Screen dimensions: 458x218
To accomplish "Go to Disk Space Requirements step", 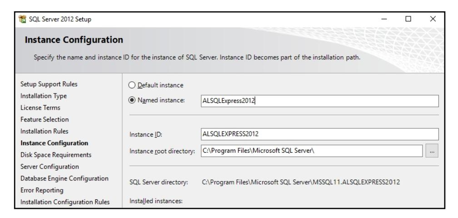I will point(56,155).
